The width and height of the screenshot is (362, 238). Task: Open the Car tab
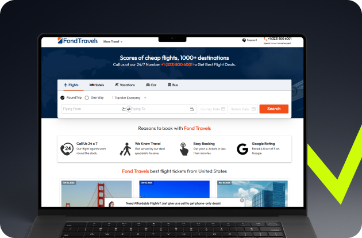point(151,85)
